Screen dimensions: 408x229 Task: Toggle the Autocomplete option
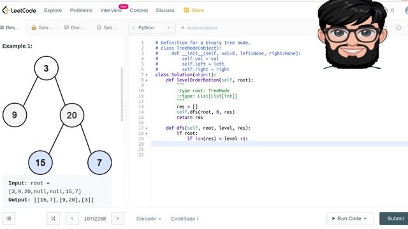(x=199, y=28)
